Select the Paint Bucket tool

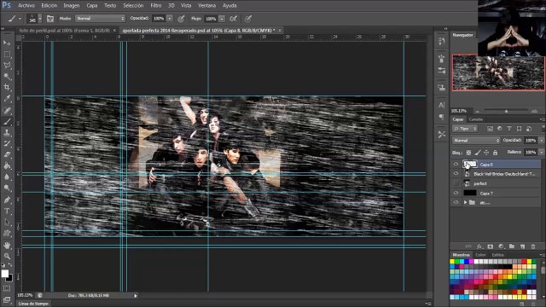tap(7, 165)
